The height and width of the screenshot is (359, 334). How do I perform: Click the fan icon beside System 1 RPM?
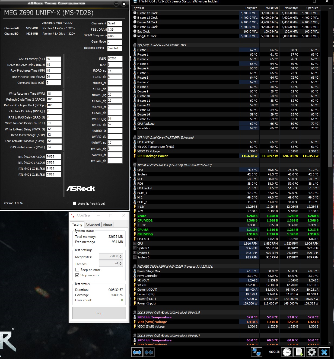click(135, 248)
